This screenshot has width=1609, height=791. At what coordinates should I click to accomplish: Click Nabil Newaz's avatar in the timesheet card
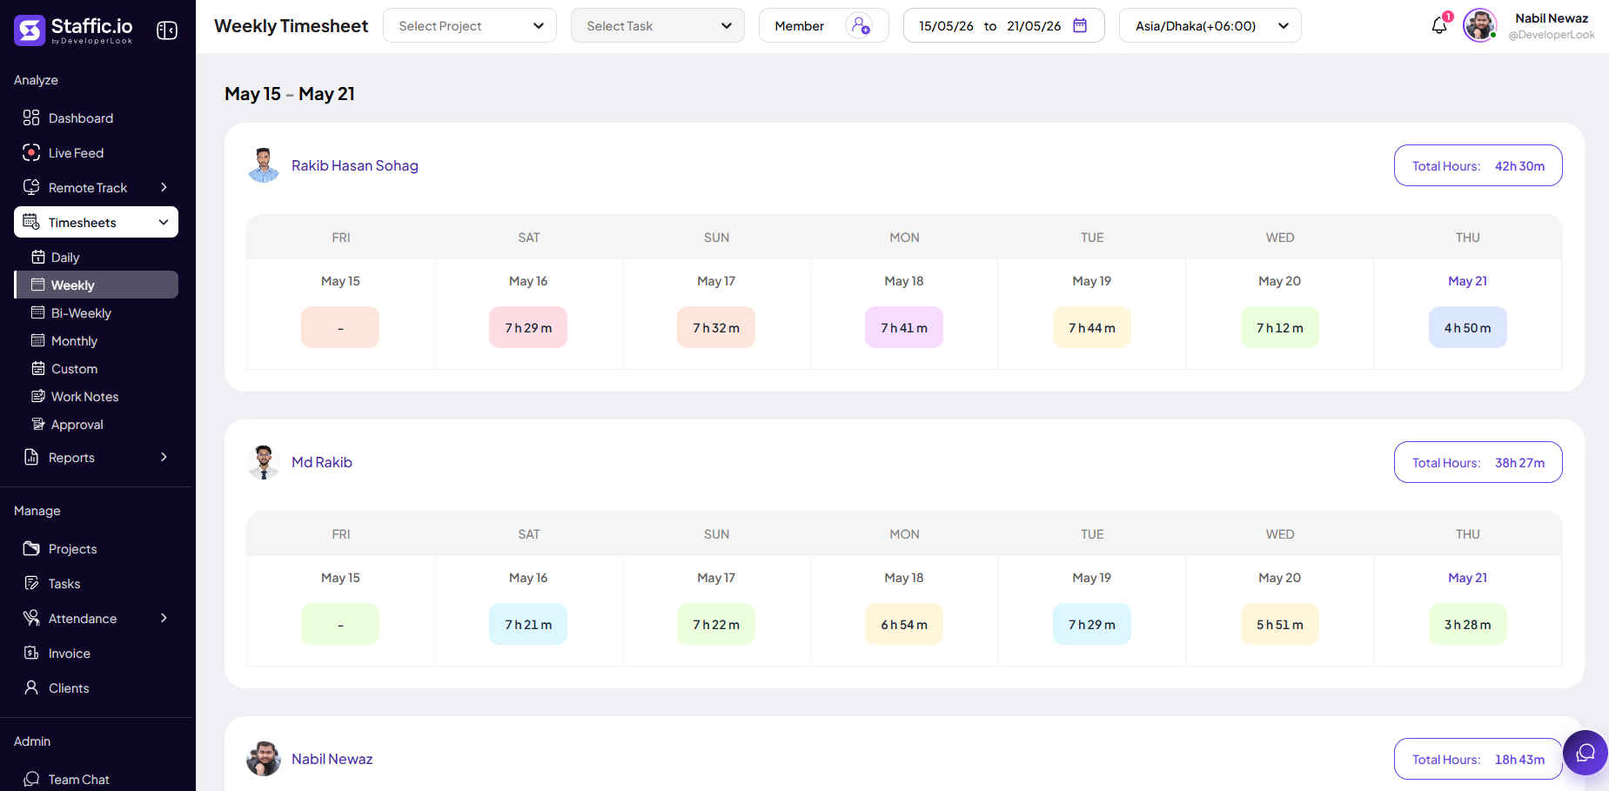click(264, 759)
